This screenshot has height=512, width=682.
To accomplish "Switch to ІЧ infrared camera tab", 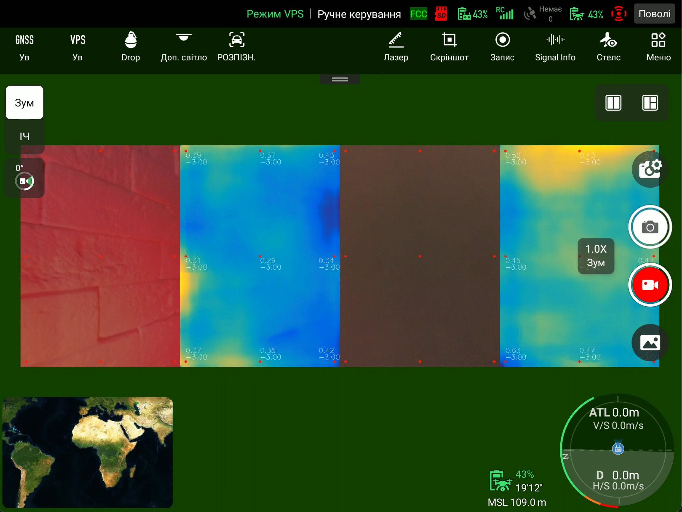I will 24,136.
